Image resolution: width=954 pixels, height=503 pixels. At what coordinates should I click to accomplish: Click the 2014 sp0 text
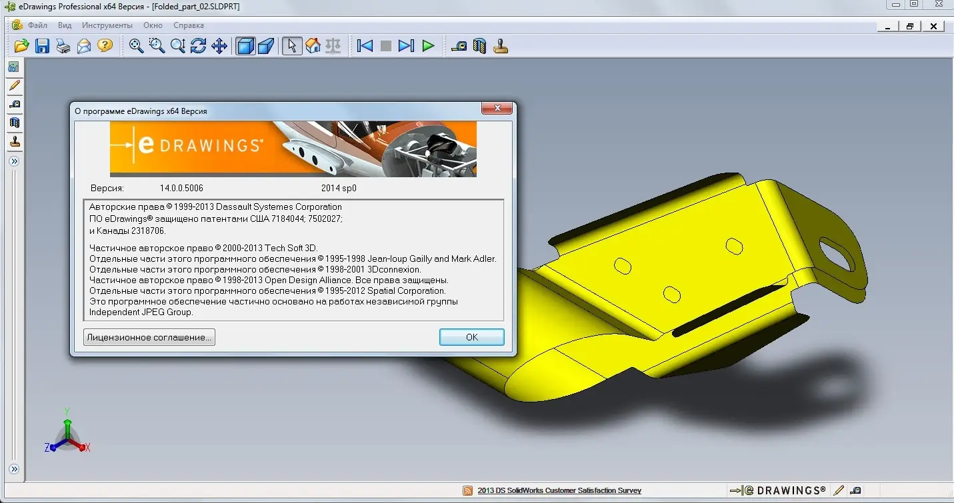pyautogui.click(x=339, y=188)
